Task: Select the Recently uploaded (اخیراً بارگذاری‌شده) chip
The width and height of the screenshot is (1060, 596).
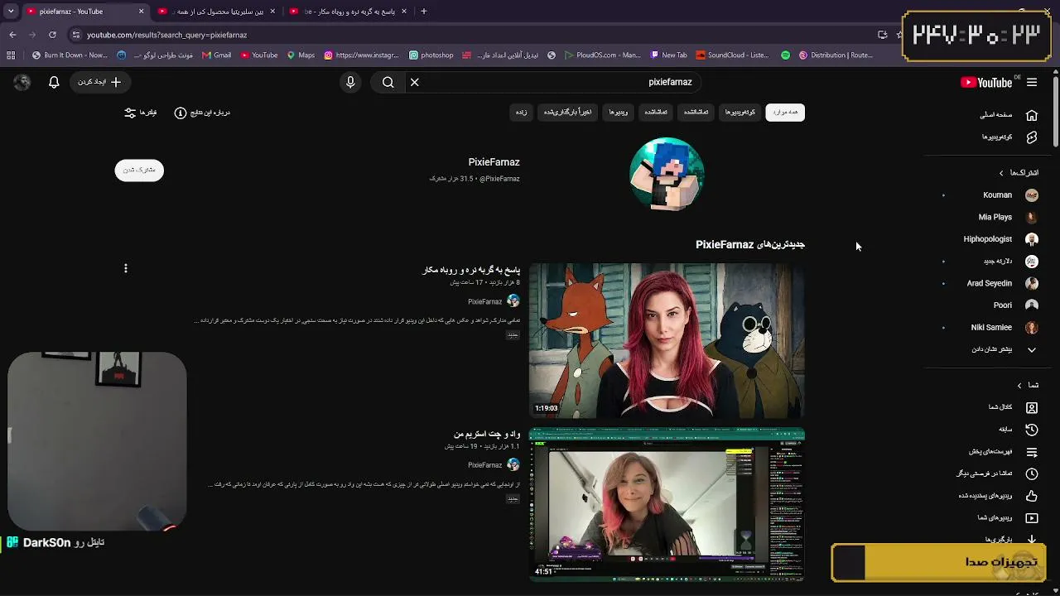Action: (x=568, y=112)
